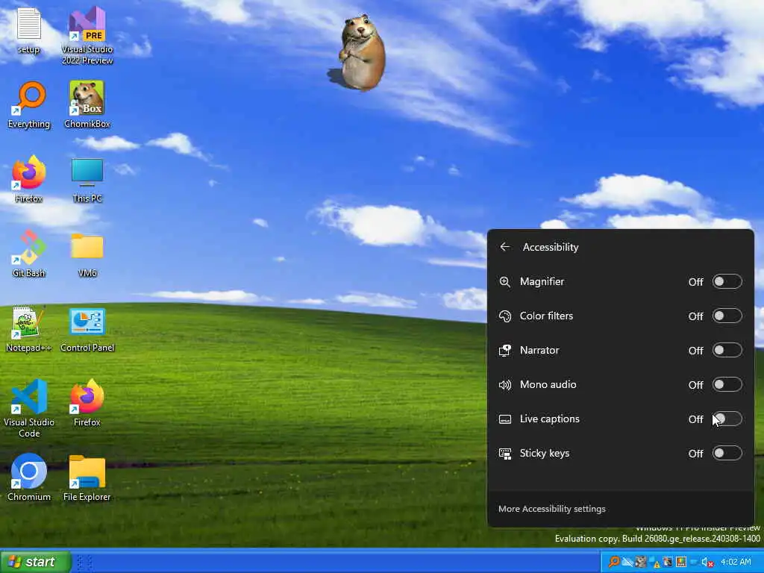Launch the Chromium browser shortcut

[29, 477]
